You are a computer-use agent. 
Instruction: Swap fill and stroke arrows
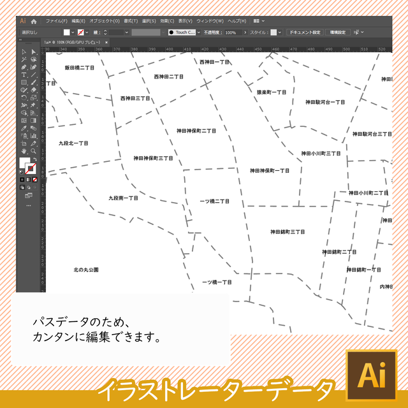tap(35, 159)
